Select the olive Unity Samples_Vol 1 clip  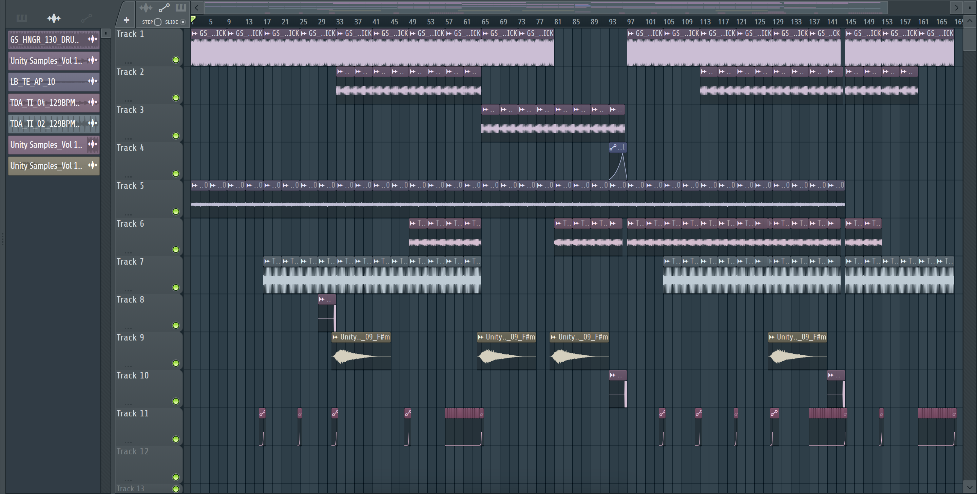coord(54,166)
